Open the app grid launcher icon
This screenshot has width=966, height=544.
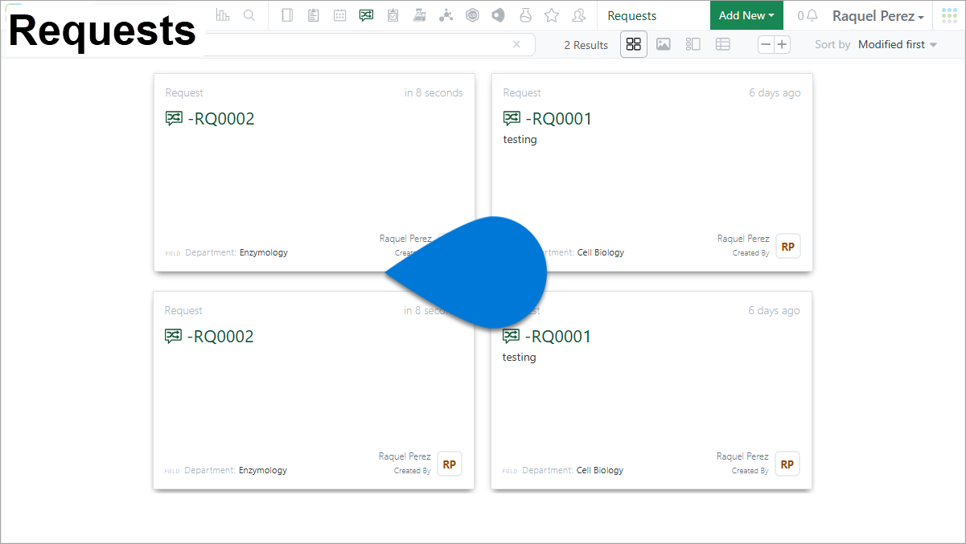[x=949, y=15]
